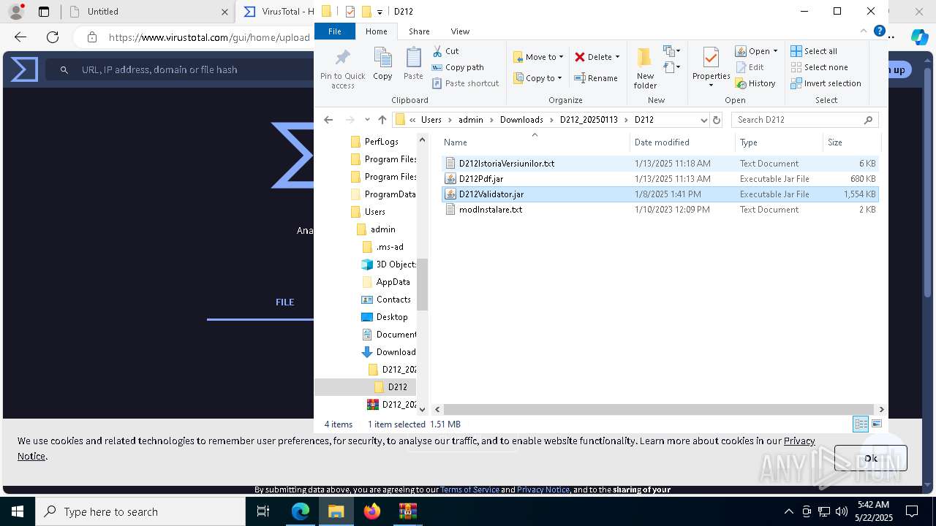Open the File menu tab
Viewport: 936px width, 526px height.
[x=335, y=31]
